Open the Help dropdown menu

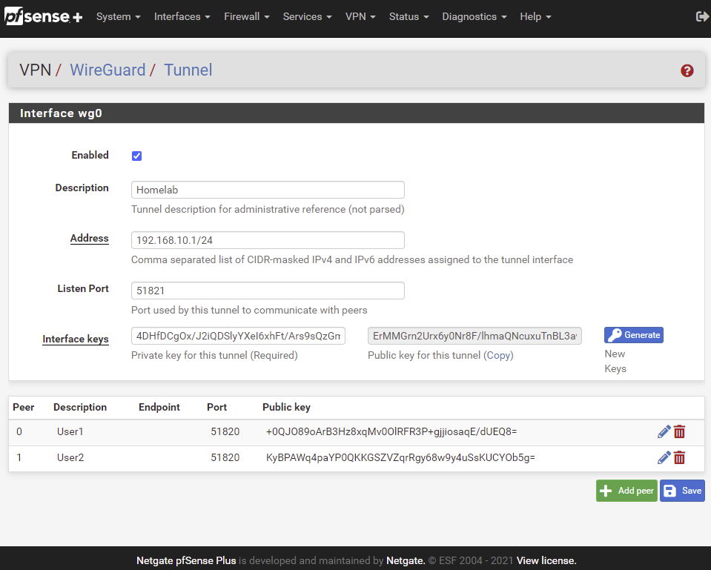tap(535, 17)
